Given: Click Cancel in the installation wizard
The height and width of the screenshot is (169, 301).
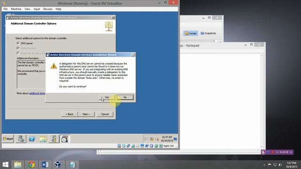Looking at the screenshot, I should (105, 114).
